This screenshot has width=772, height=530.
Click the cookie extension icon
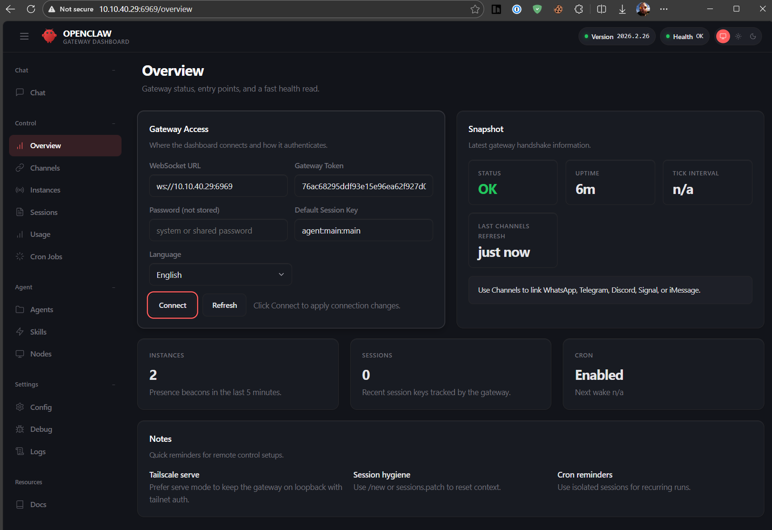click(x=558, y=9)
